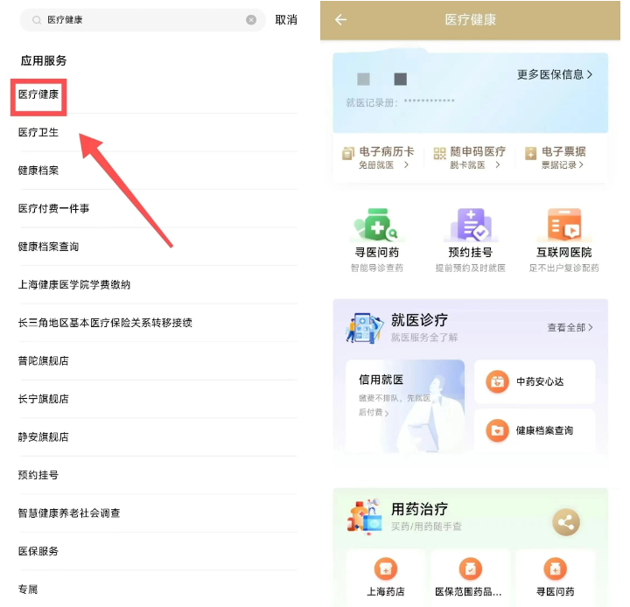Open 电子病历卡 免册就医 entry
The image size is (630, 607).
[378, 157]
